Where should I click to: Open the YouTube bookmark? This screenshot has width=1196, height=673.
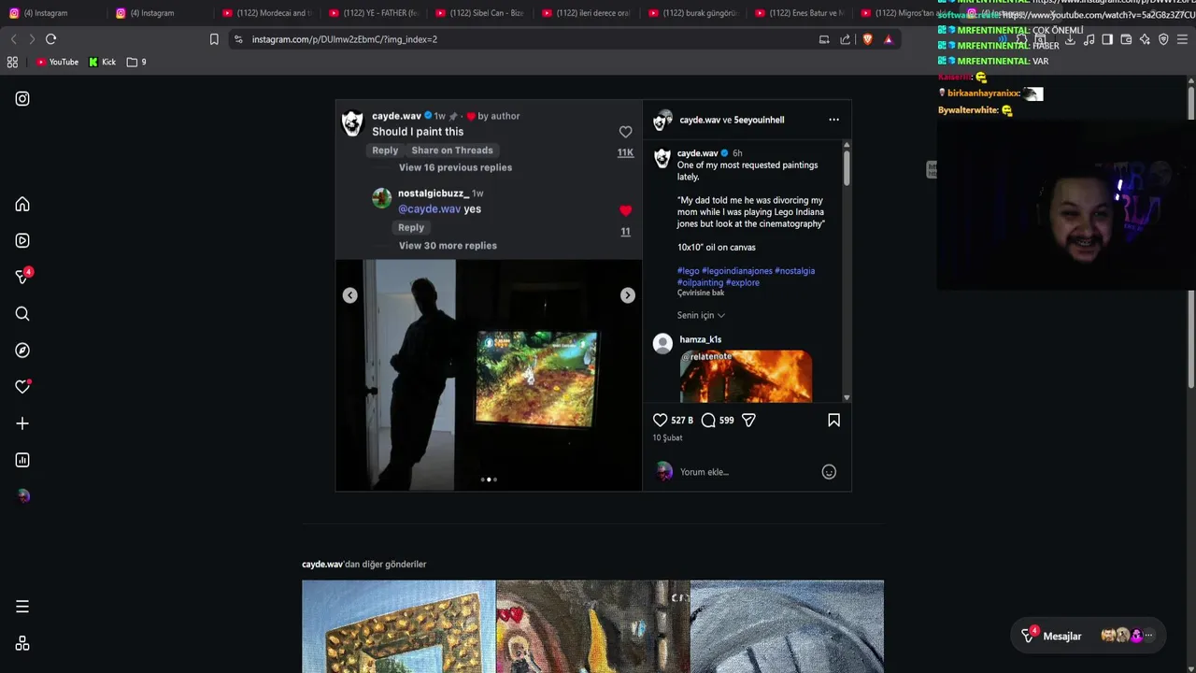click(57, 62)
